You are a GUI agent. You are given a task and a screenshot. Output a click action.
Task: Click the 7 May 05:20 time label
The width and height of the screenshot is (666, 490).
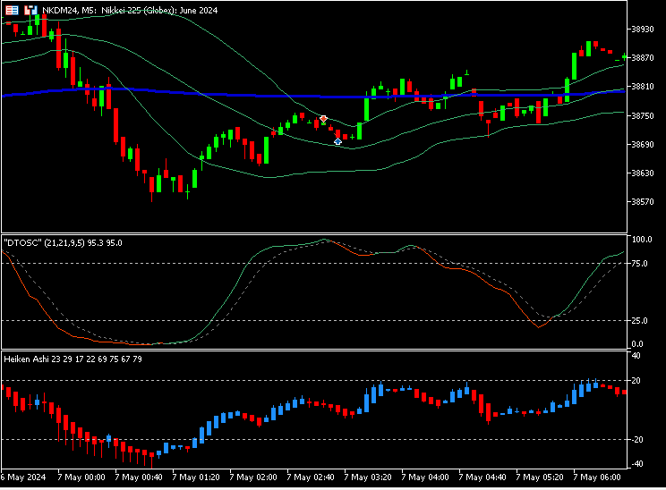coord(540,477)
